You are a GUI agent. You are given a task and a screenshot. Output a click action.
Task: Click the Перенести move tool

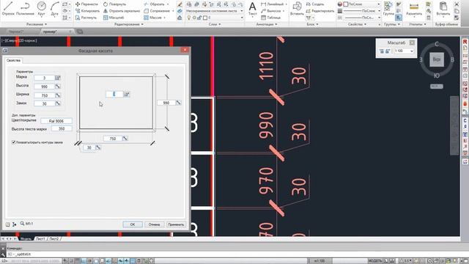click(86, 4)
